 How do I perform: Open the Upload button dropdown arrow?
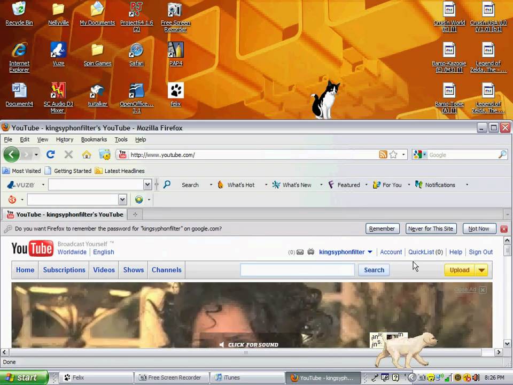tap(481, 270)
